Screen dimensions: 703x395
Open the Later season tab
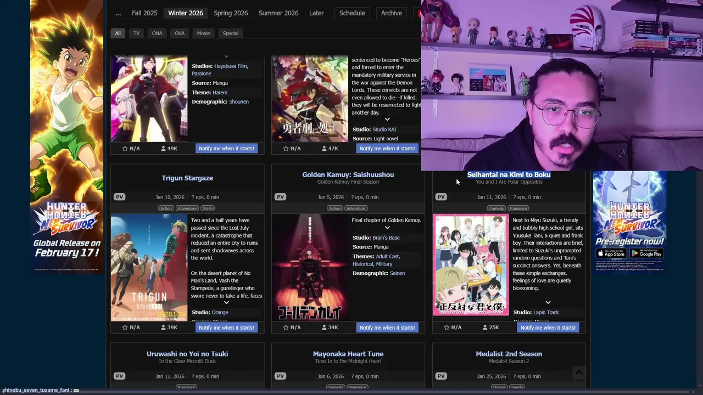tap(316, 13)
